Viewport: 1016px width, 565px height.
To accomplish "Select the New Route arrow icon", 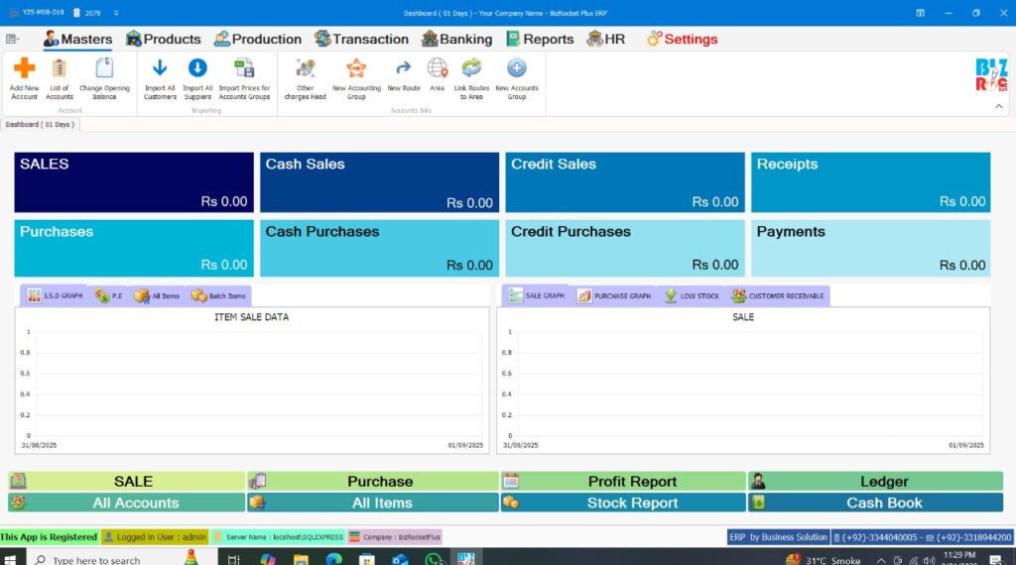I will tap(404, 68).
